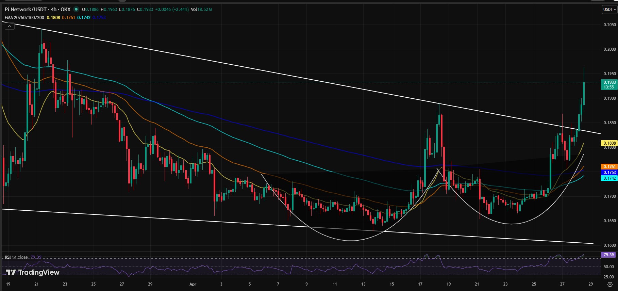Click the 13 date label on time axis
The height and width of the screenshot is (291, 618).
click(x=364, y=284)
